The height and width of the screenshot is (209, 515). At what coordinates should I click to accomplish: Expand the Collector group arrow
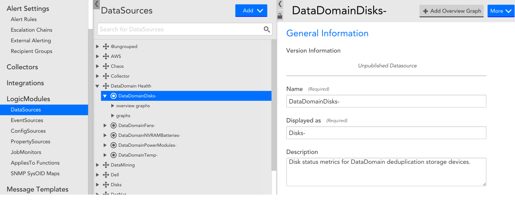pos(97,76)
